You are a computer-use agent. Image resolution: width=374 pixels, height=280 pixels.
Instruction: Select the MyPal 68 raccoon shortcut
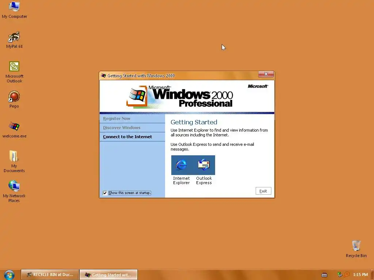coord(14,40)
